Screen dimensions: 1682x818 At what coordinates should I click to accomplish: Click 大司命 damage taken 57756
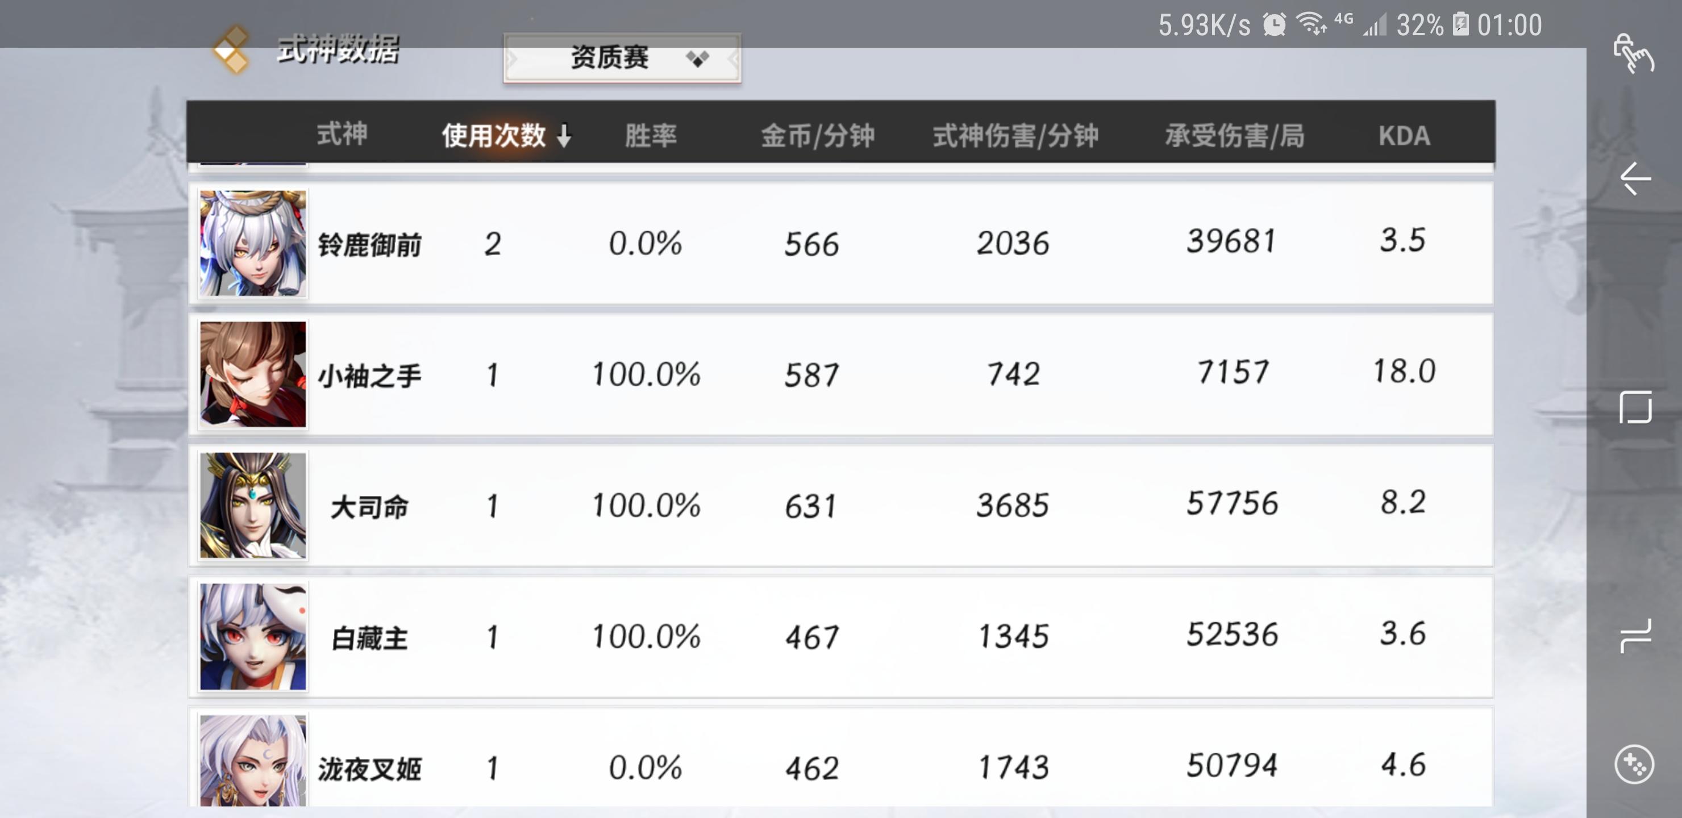tap(1232, 503)
